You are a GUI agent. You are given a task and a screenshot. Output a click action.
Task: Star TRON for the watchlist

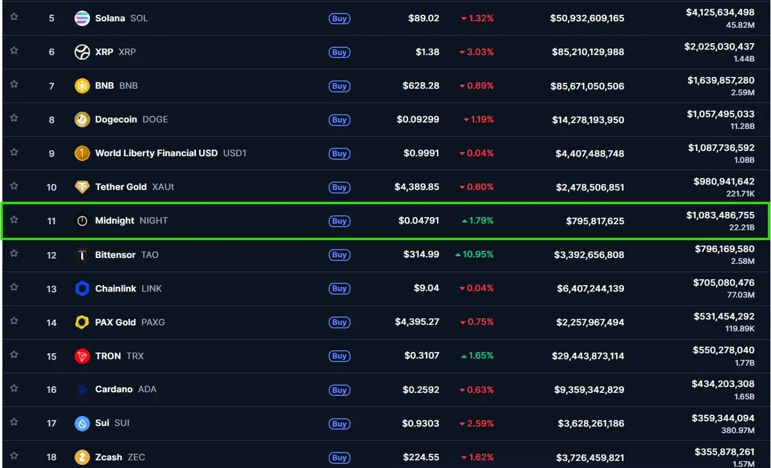point(14,354)
